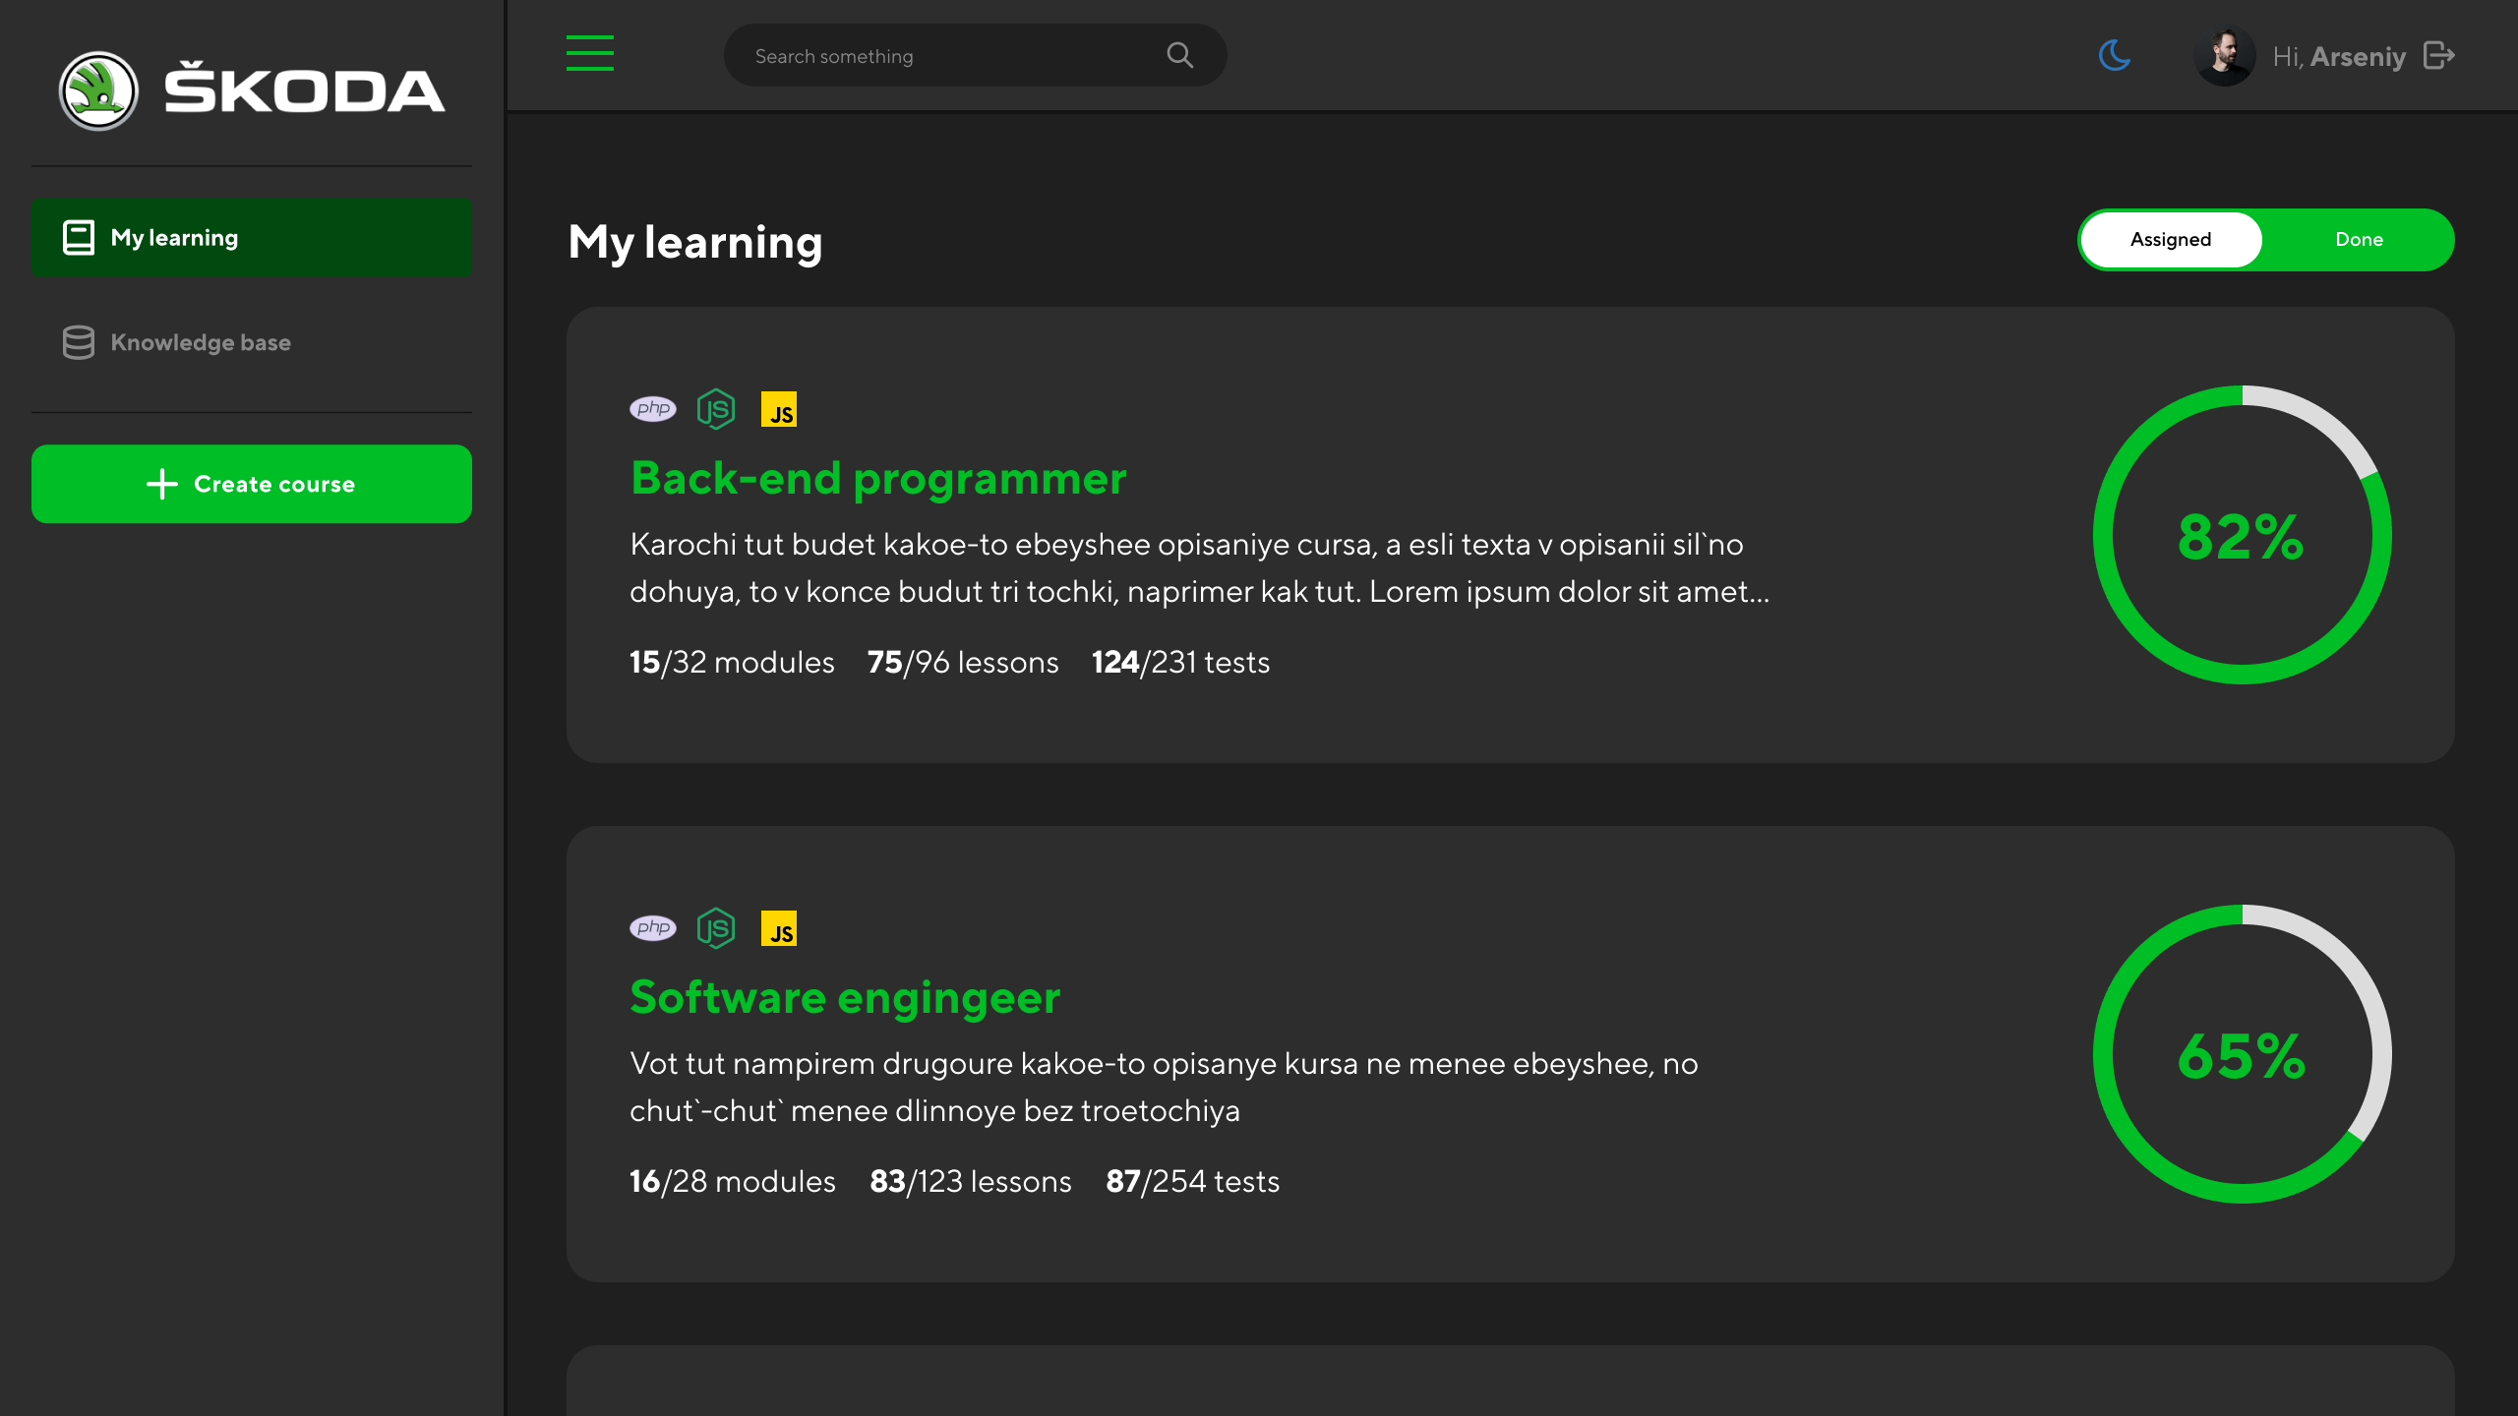
Task: Click the Skoda logo emblem
Action: [x=98, y=91]
